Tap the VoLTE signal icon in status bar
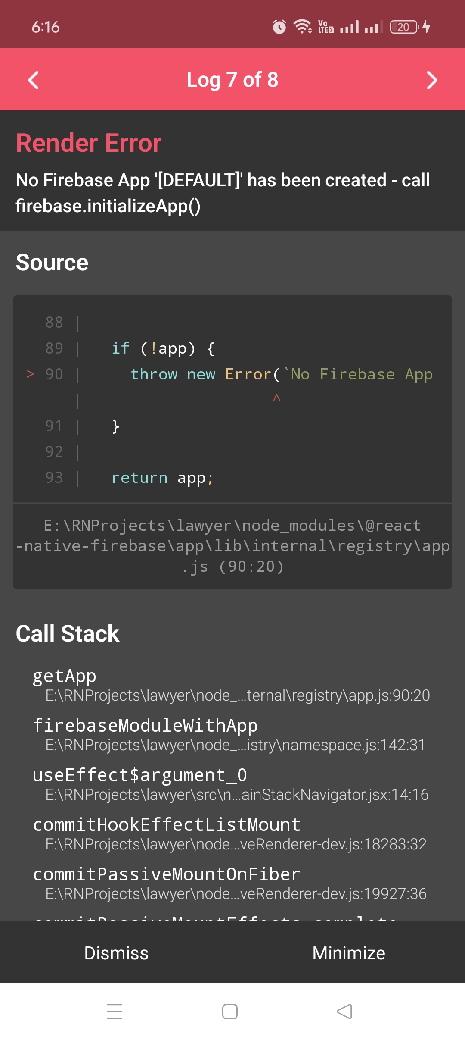The image size is (465, 1040). (x=326, y=27)
